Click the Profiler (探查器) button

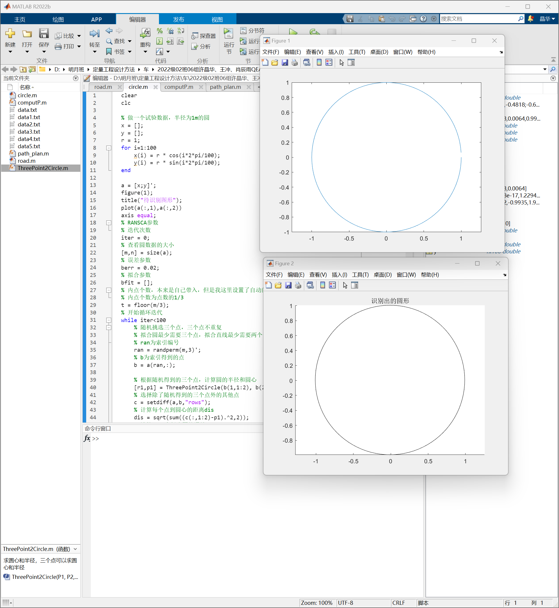click(203, 36)
